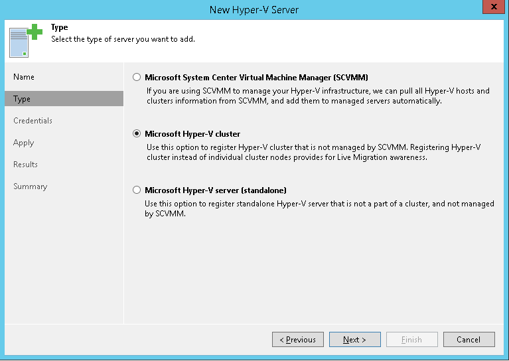Select Microsoft Hyper-V cluster radio button
This screenshot has height=361, width=509.
[x=137, y=134]
